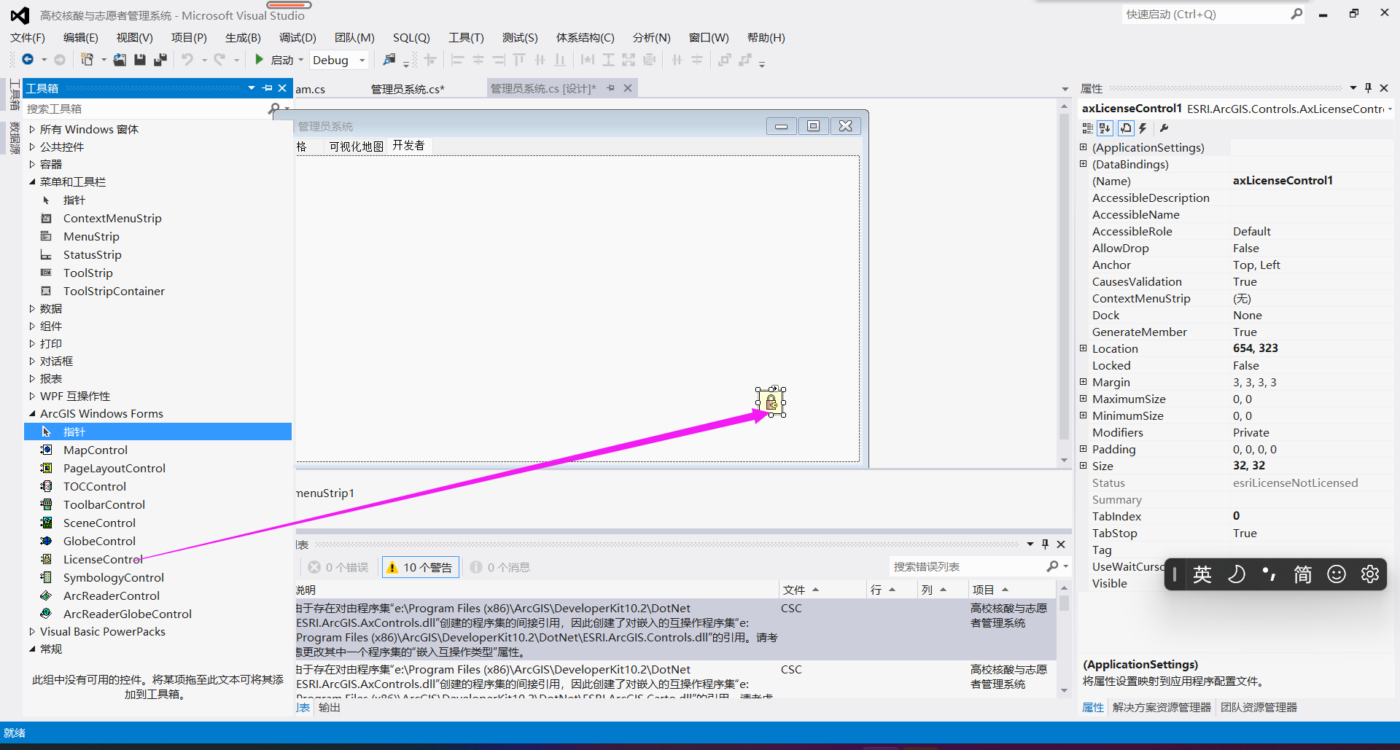Click the Alphabetical sort icon in Properties
The width and height of the screenshot is (1400, 750).
(1105, 128)
